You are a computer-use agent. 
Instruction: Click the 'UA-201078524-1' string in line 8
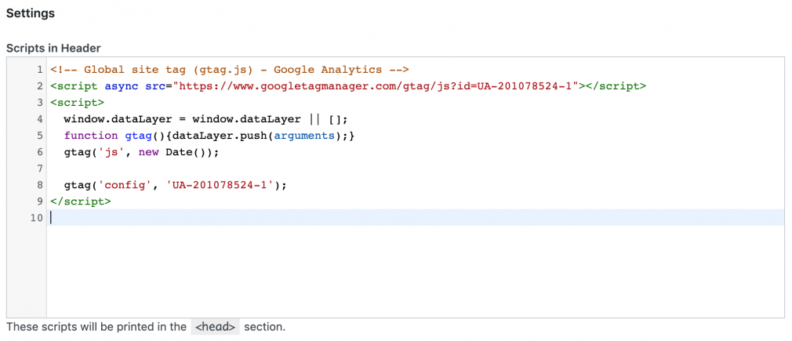(223, 185)
